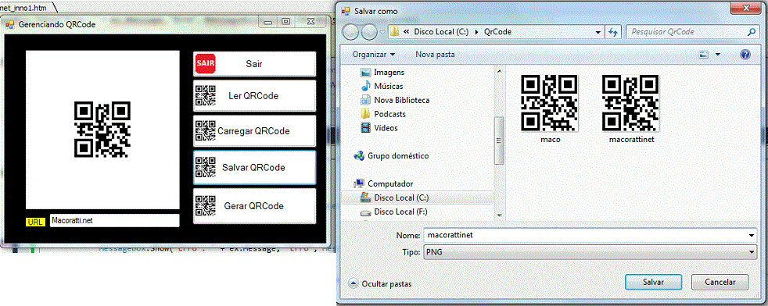Select the macorattinet QR code thumbnail

(630, 109)
